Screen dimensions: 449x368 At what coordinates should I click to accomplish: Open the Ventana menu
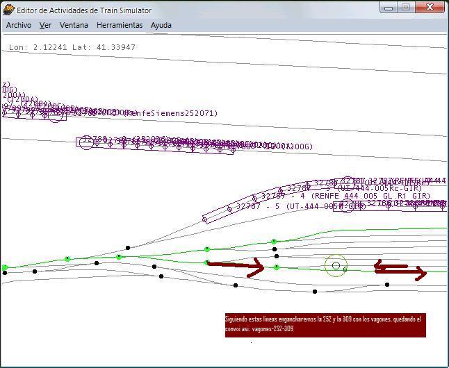point(74,25)
